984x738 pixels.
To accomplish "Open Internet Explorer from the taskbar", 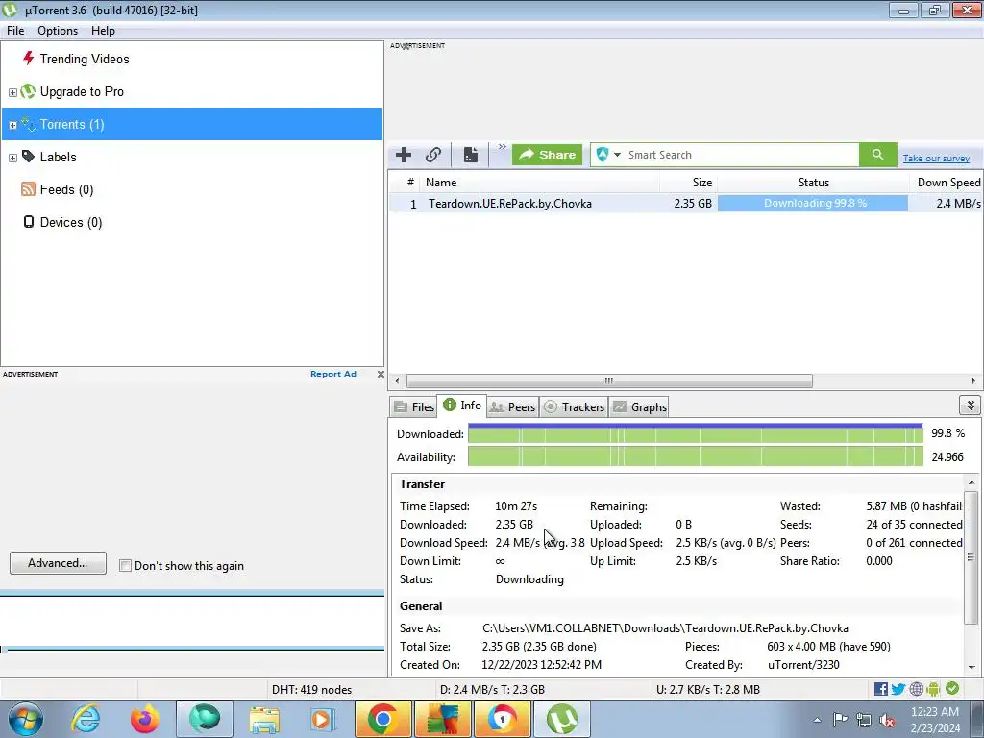I will point(86,719).
